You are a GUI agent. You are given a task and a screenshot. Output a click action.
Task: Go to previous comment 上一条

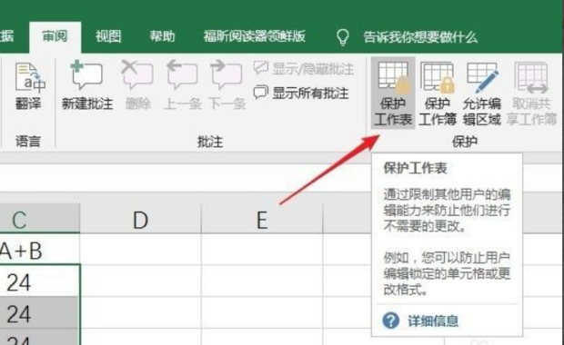(182, 86)
